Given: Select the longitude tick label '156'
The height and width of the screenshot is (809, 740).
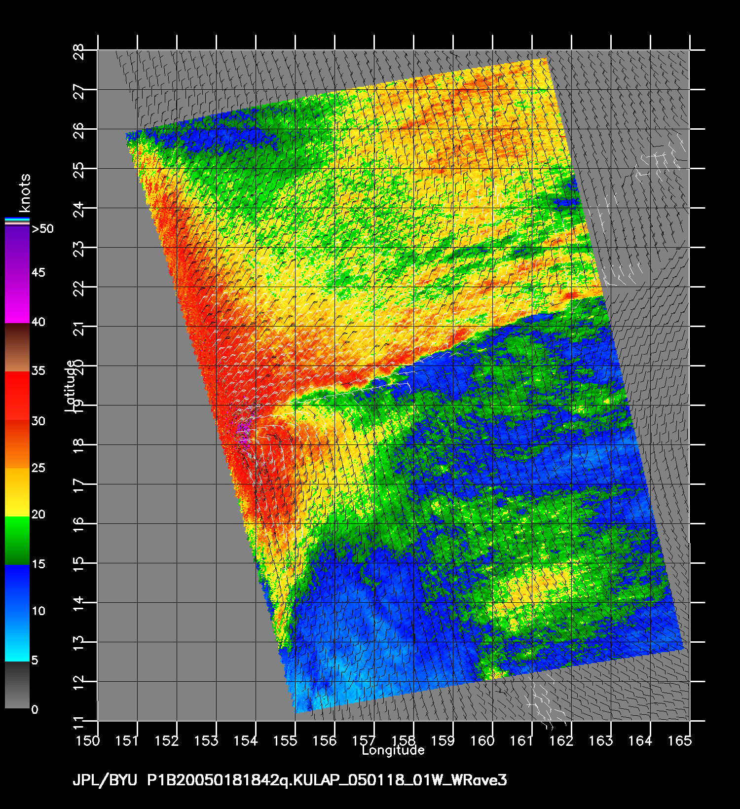Looking at the screenshot, I should pyautogui.click(x=325, y=740).
